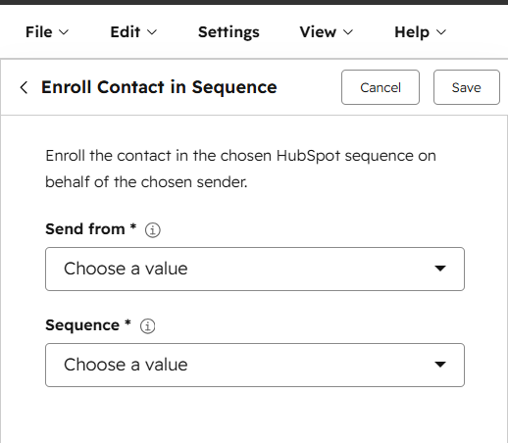The image size is (508, 443).
Task: Click the Help menu chevron arrow
Action: click(x=441, y=32)
